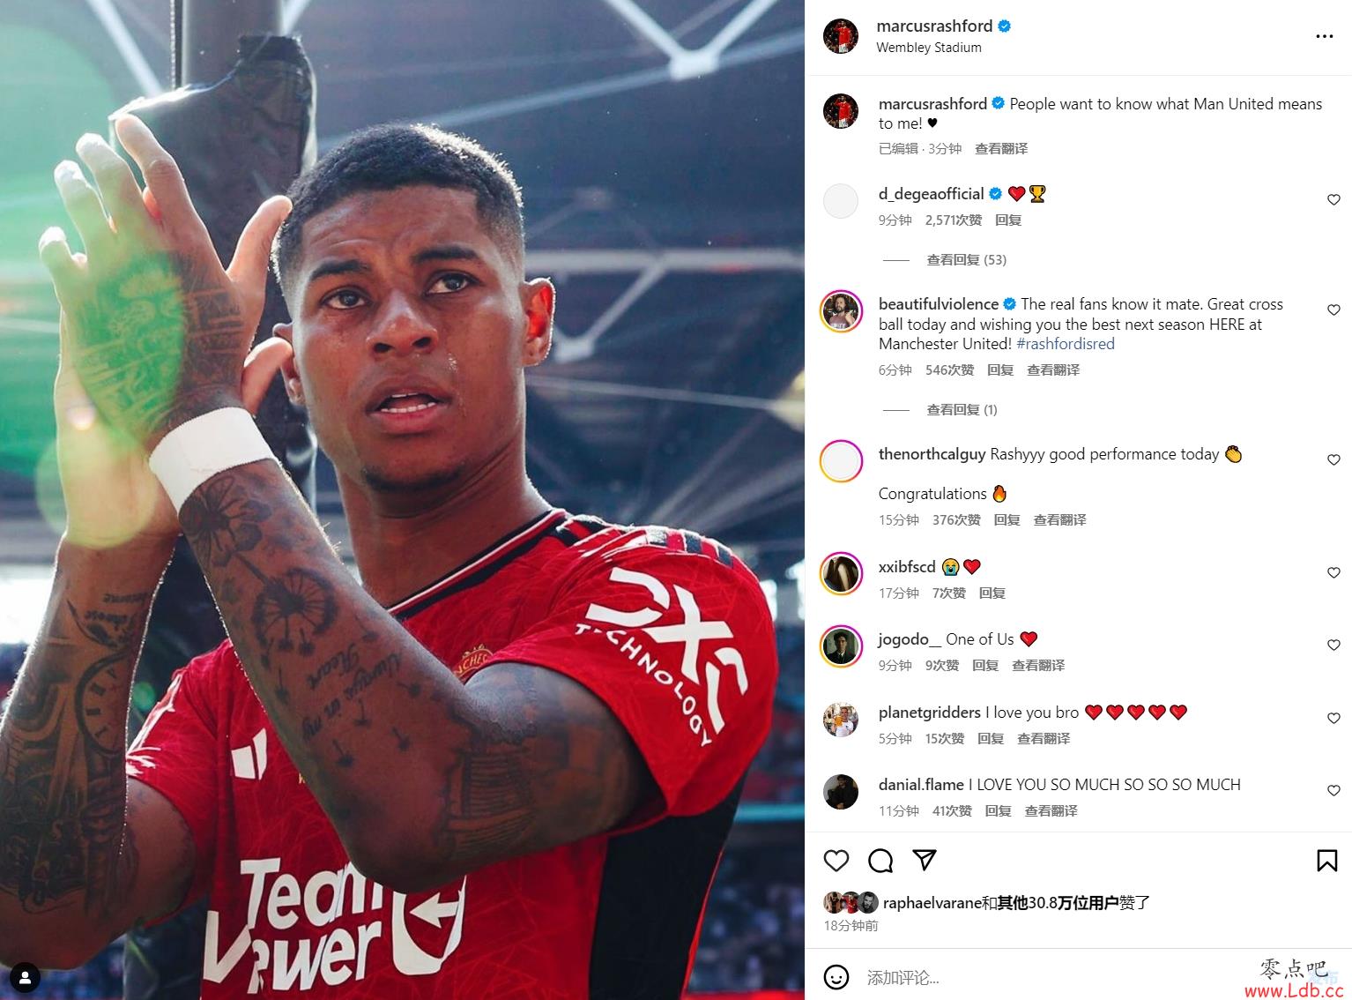The width and height of the screenshot is (1352, 1000).
Task: Open the comment bubble icon
Action: pyautogui.click(x=880, y=861)
